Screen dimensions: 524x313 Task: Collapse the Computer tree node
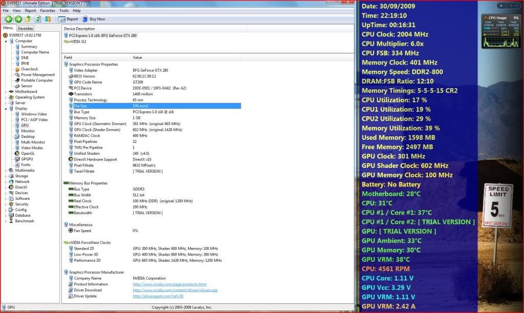click(x=6, y=41)
